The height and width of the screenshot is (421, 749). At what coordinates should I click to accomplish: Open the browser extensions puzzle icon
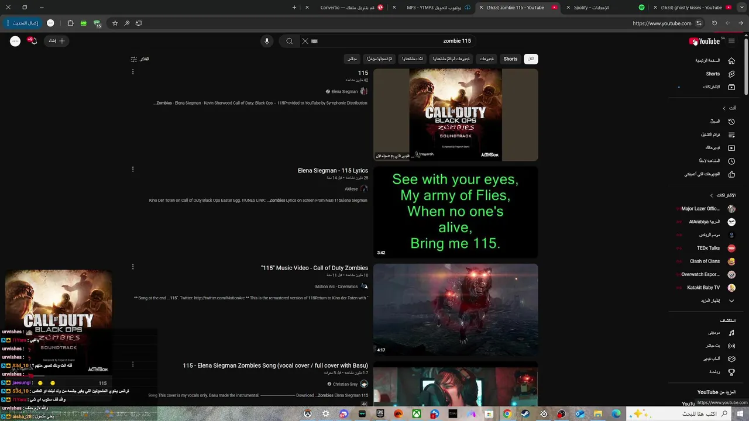click(70, 23)
